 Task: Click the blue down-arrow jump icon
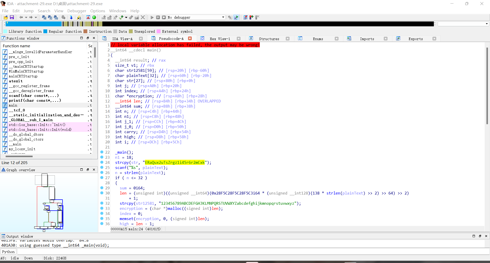[71, 17]
